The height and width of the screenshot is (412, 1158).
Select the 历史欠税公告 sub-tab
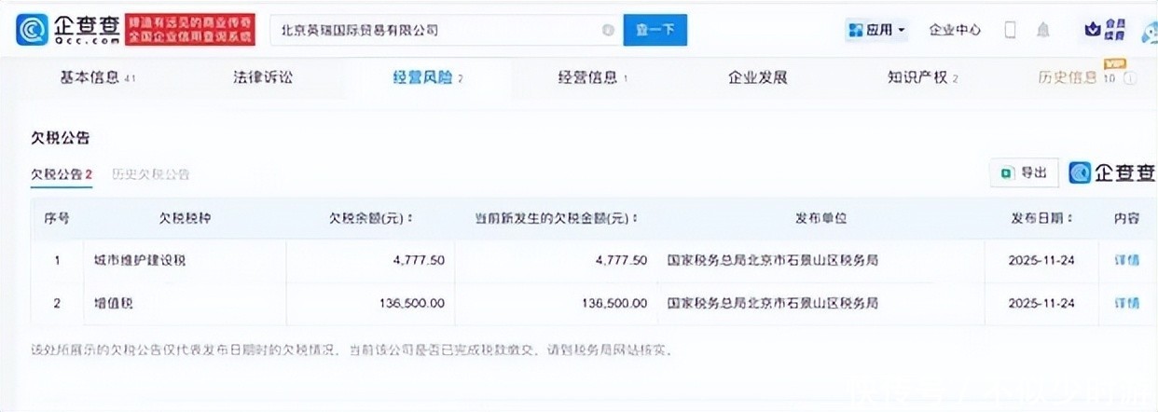click(151, 174)
